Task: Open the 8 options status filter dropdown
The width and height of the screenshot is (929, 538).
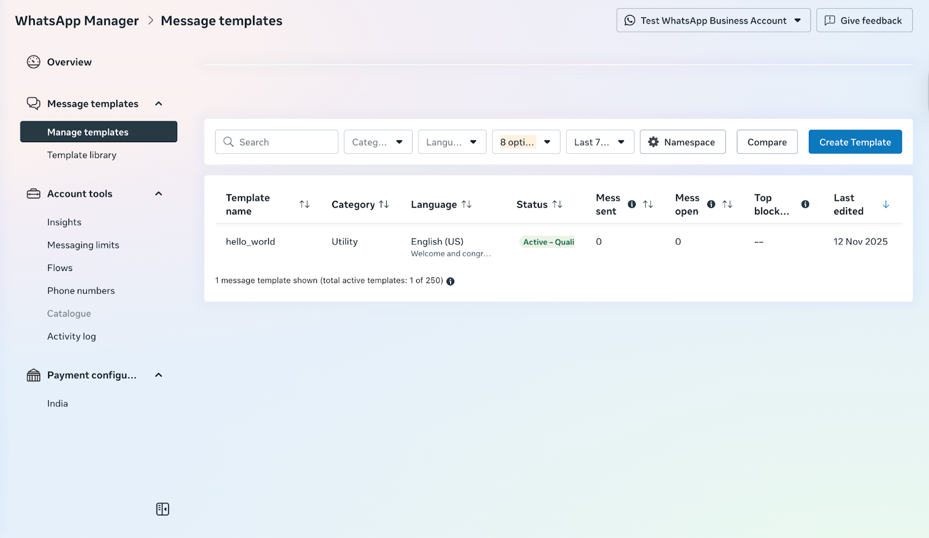Action: click(x=526, y=142)
